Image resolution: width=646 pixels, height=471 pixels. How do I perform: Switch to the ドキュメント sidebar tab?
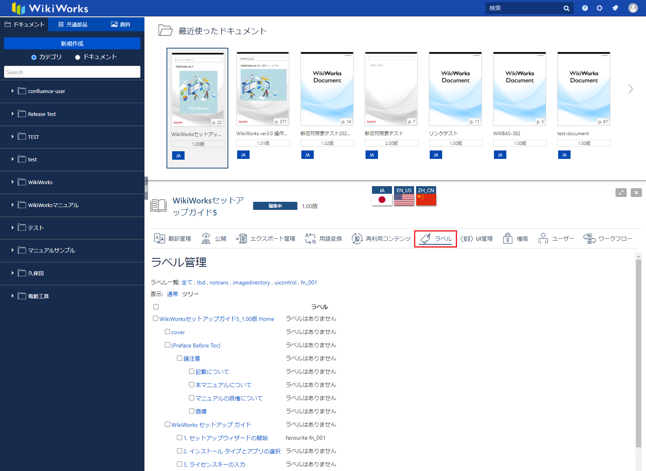pyautogui.click(x=24, y=24)
